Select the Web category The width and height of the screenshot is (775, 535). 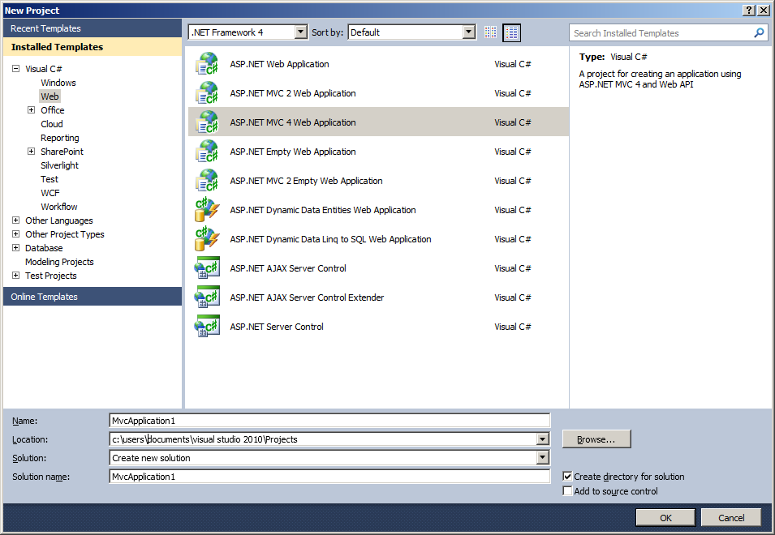50,96
